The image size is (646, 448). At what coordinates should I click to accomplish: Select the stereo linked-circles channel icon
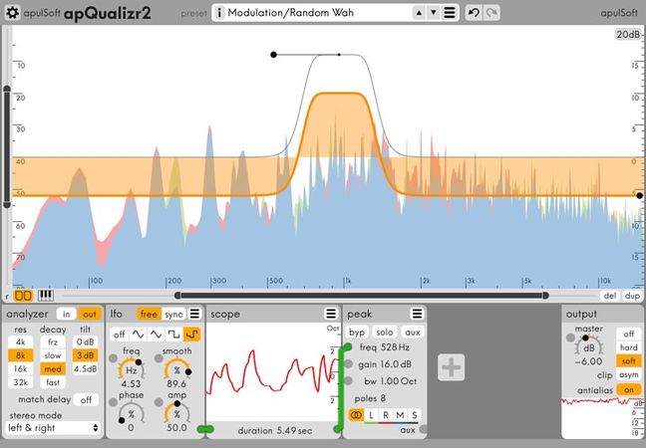(358, 414)
